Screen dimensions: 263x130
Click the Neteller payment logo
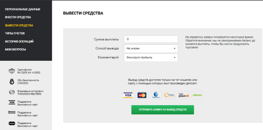[198, 95]
